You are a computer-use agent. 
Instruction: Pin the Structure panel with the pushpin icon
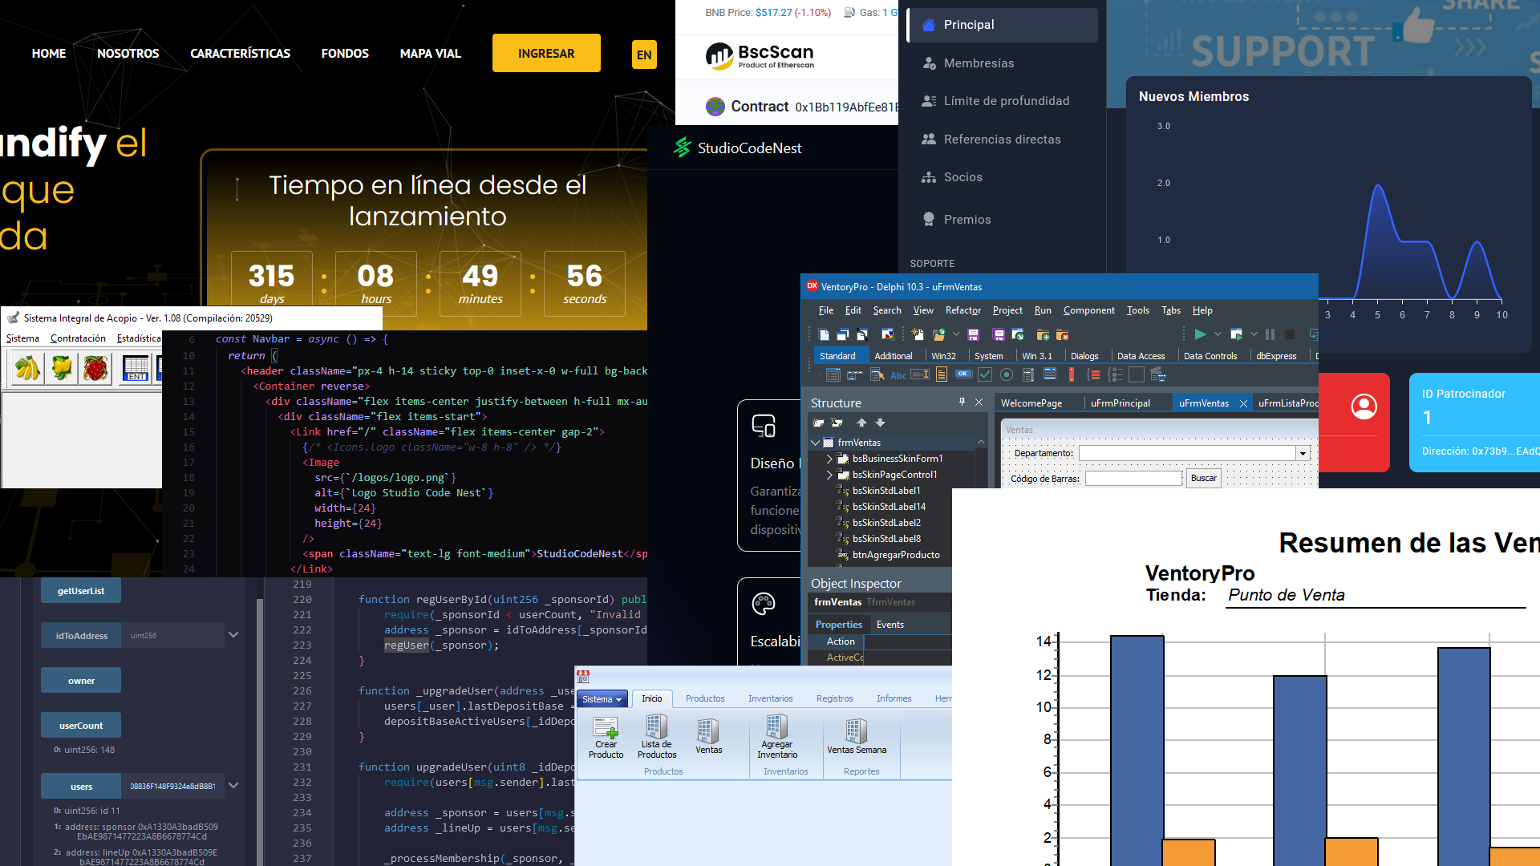pos(962,402)
